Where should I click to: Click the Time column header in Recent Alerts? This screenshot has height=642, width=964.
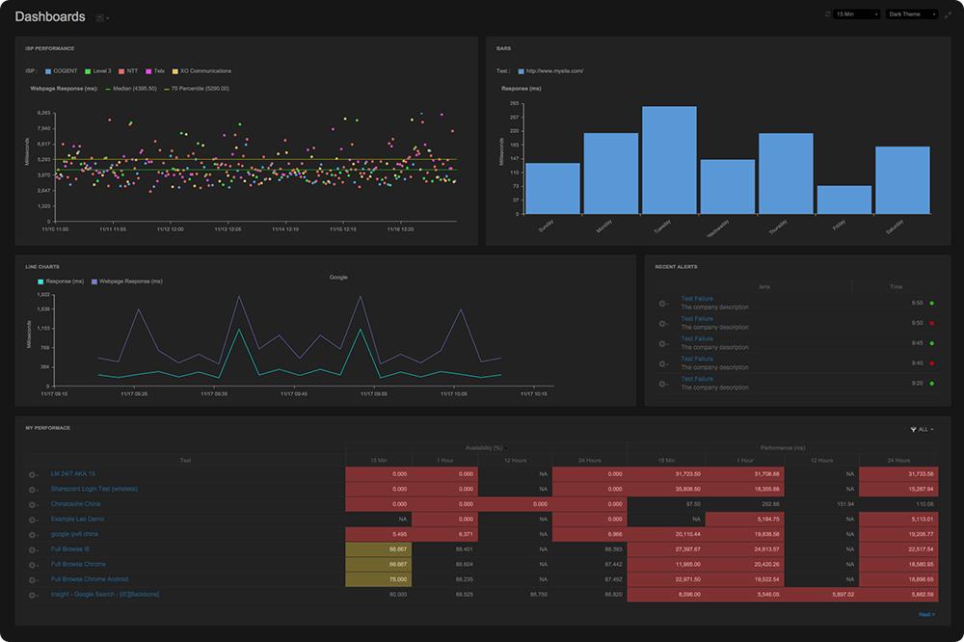[897, 286]
